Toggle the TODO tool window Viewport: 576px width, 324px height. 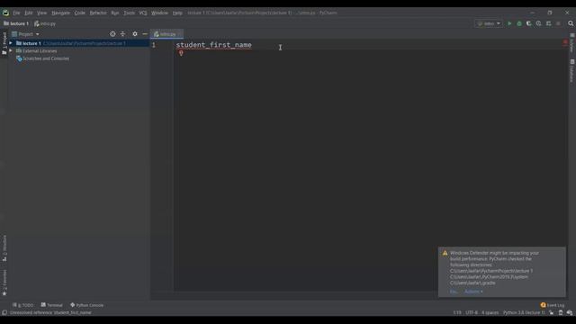point(22,305)
